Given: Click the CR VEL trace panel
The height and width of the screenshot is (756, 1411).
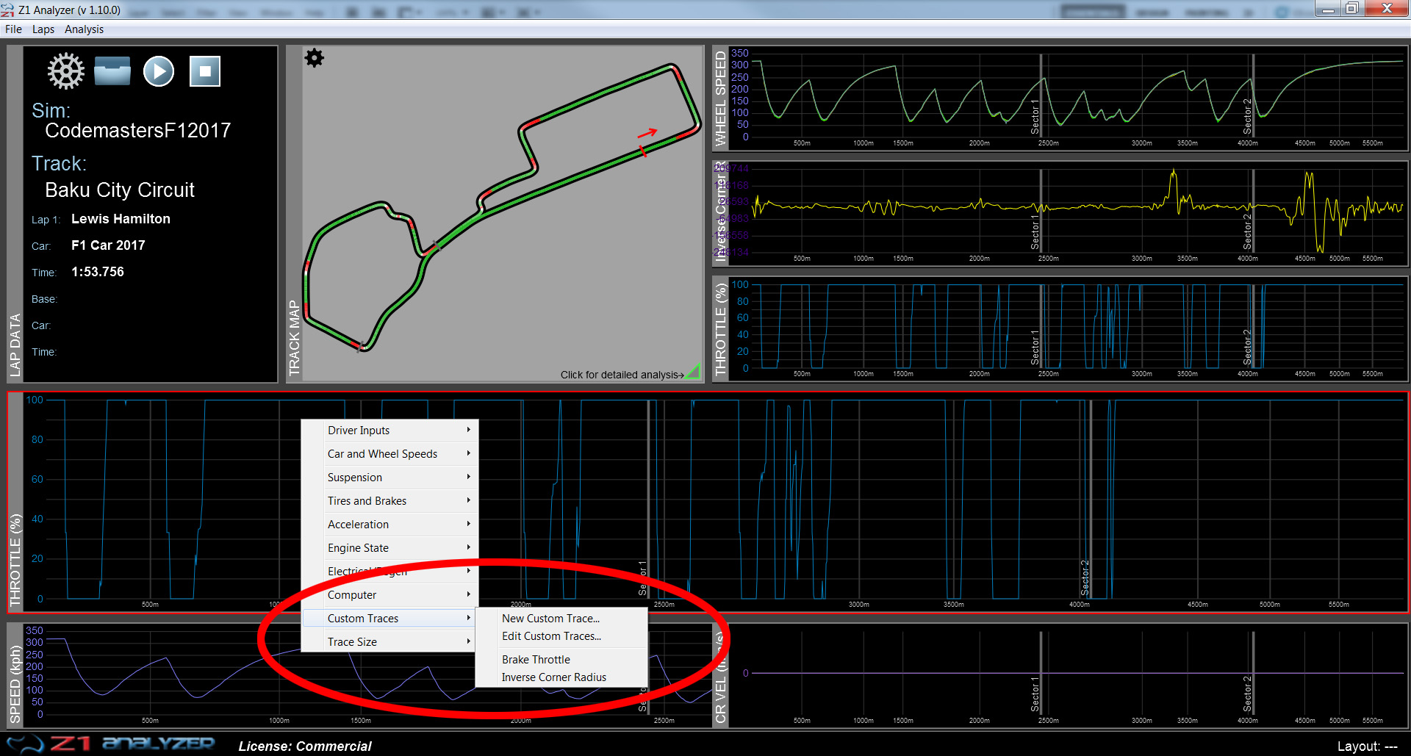Looking at the screenshot, I should pyautogui.click(x=1060, y=675).
